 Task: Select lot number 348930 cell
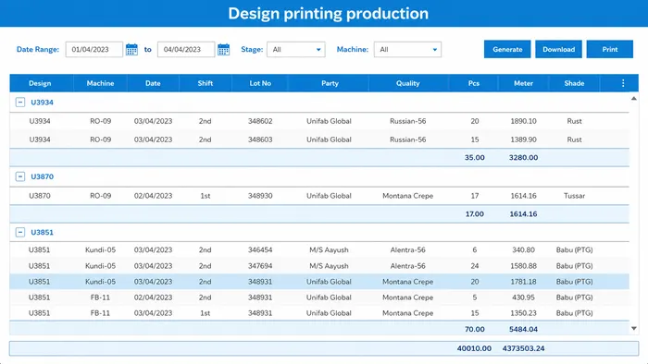[260, 196]
